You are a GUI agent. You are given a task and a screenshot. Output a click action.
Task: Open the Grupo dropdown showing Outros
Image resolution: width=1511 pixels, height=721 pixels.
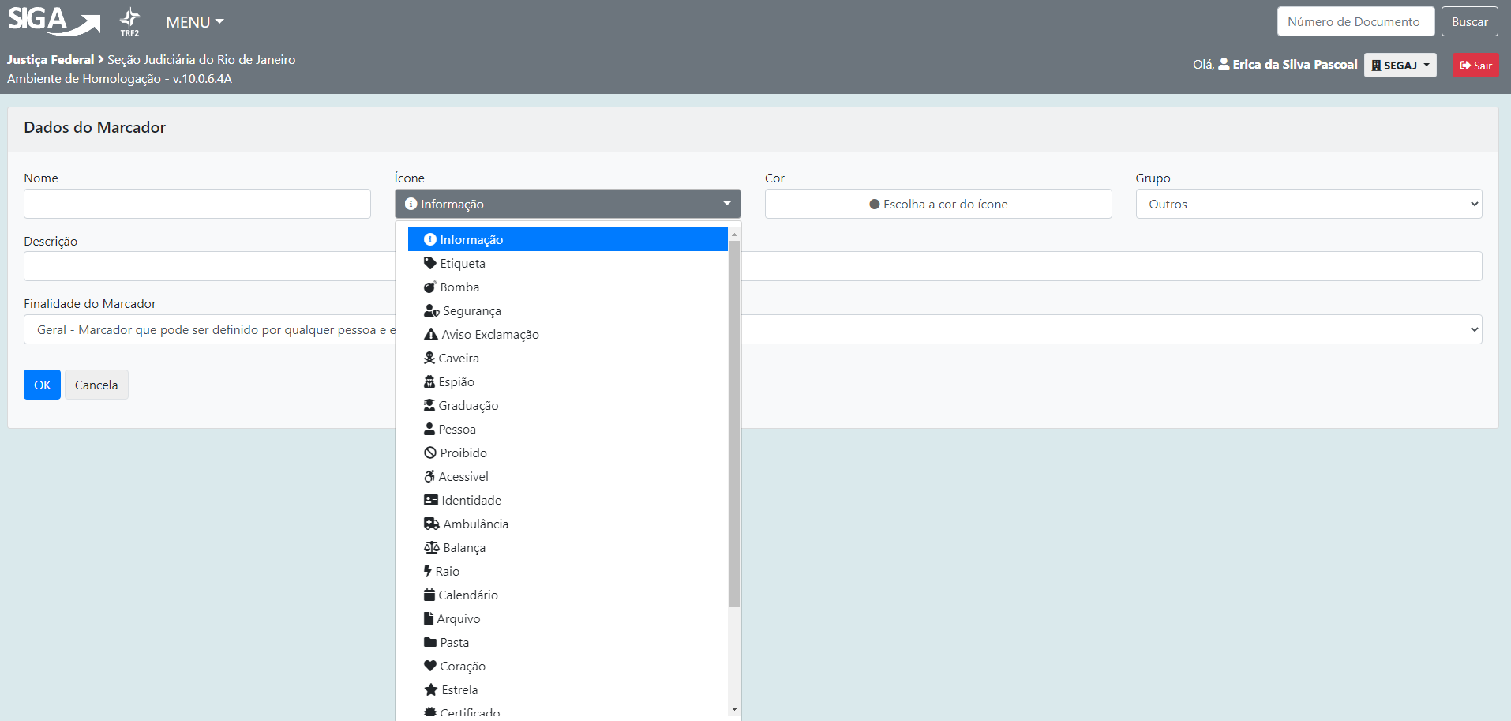pyautogui.click(x=1308, y=205)
